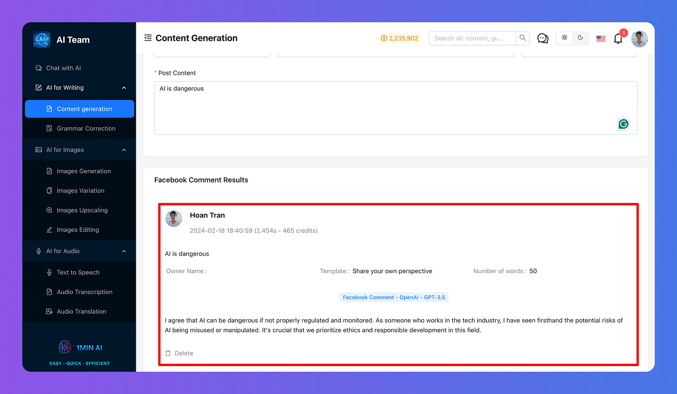This screenshot has height=394, width=677.
Task: Click the Facebook Comment Results heading
Action: coord(201,180)
